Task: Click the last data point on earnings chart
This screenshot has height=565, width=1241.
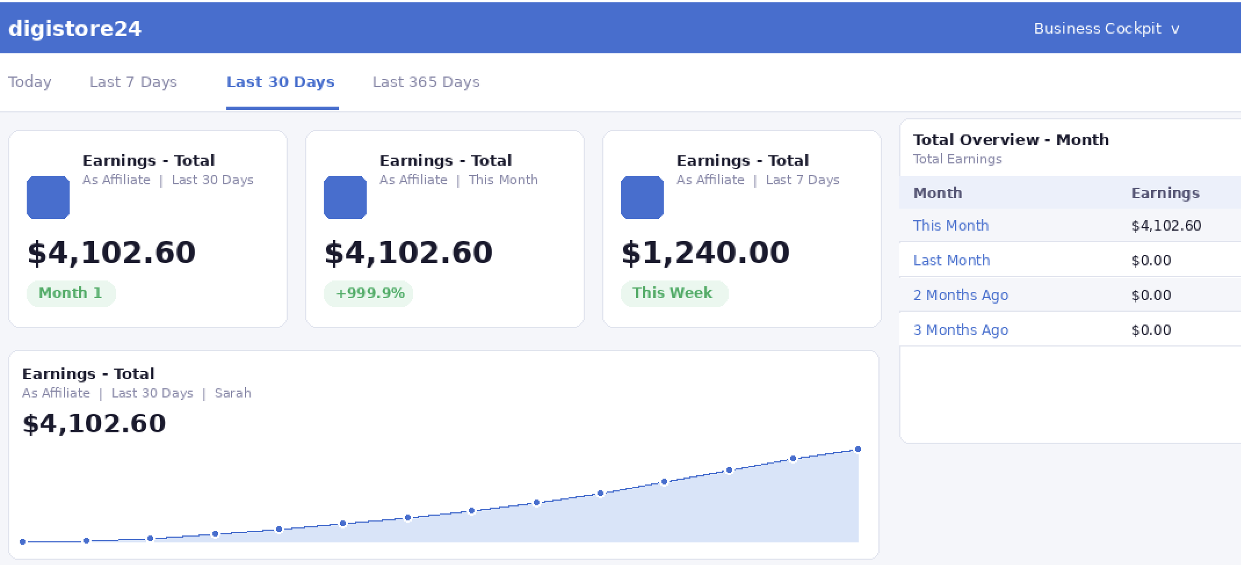Action: (x=858, y=449)
